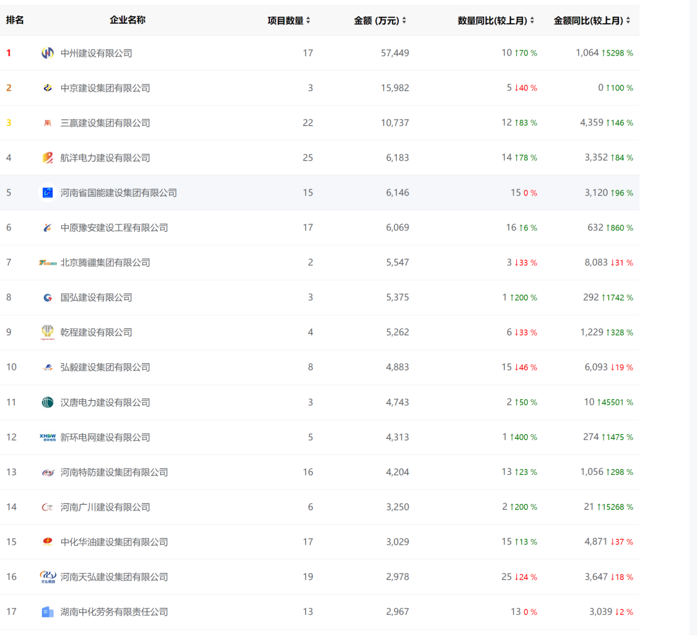
Task: Open the 三赢建设集团有限公司 company link
Action: coord(105,123)
